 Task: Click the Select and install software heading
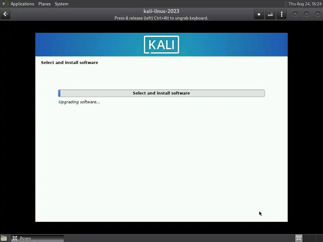(x=69, y=63)
